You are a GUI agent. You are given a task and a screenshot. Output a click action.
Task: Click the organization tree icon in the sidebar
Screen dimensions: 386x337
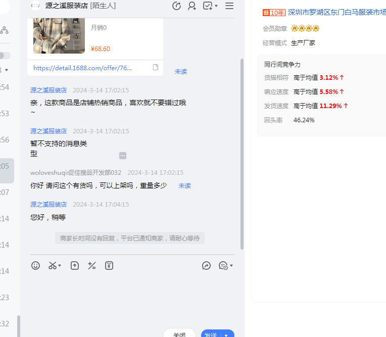coord(5,30)
